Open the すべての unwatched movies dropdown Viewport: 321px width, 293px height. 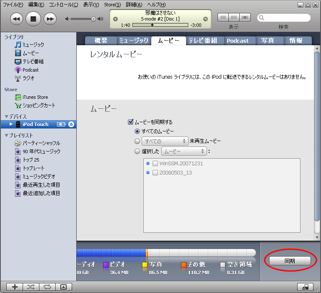tap(165, 141)
